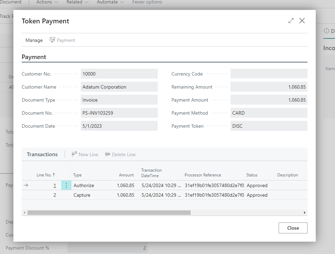Click the Payment action in toolbar
Viewport: 335px width, 254px height.
63,40
